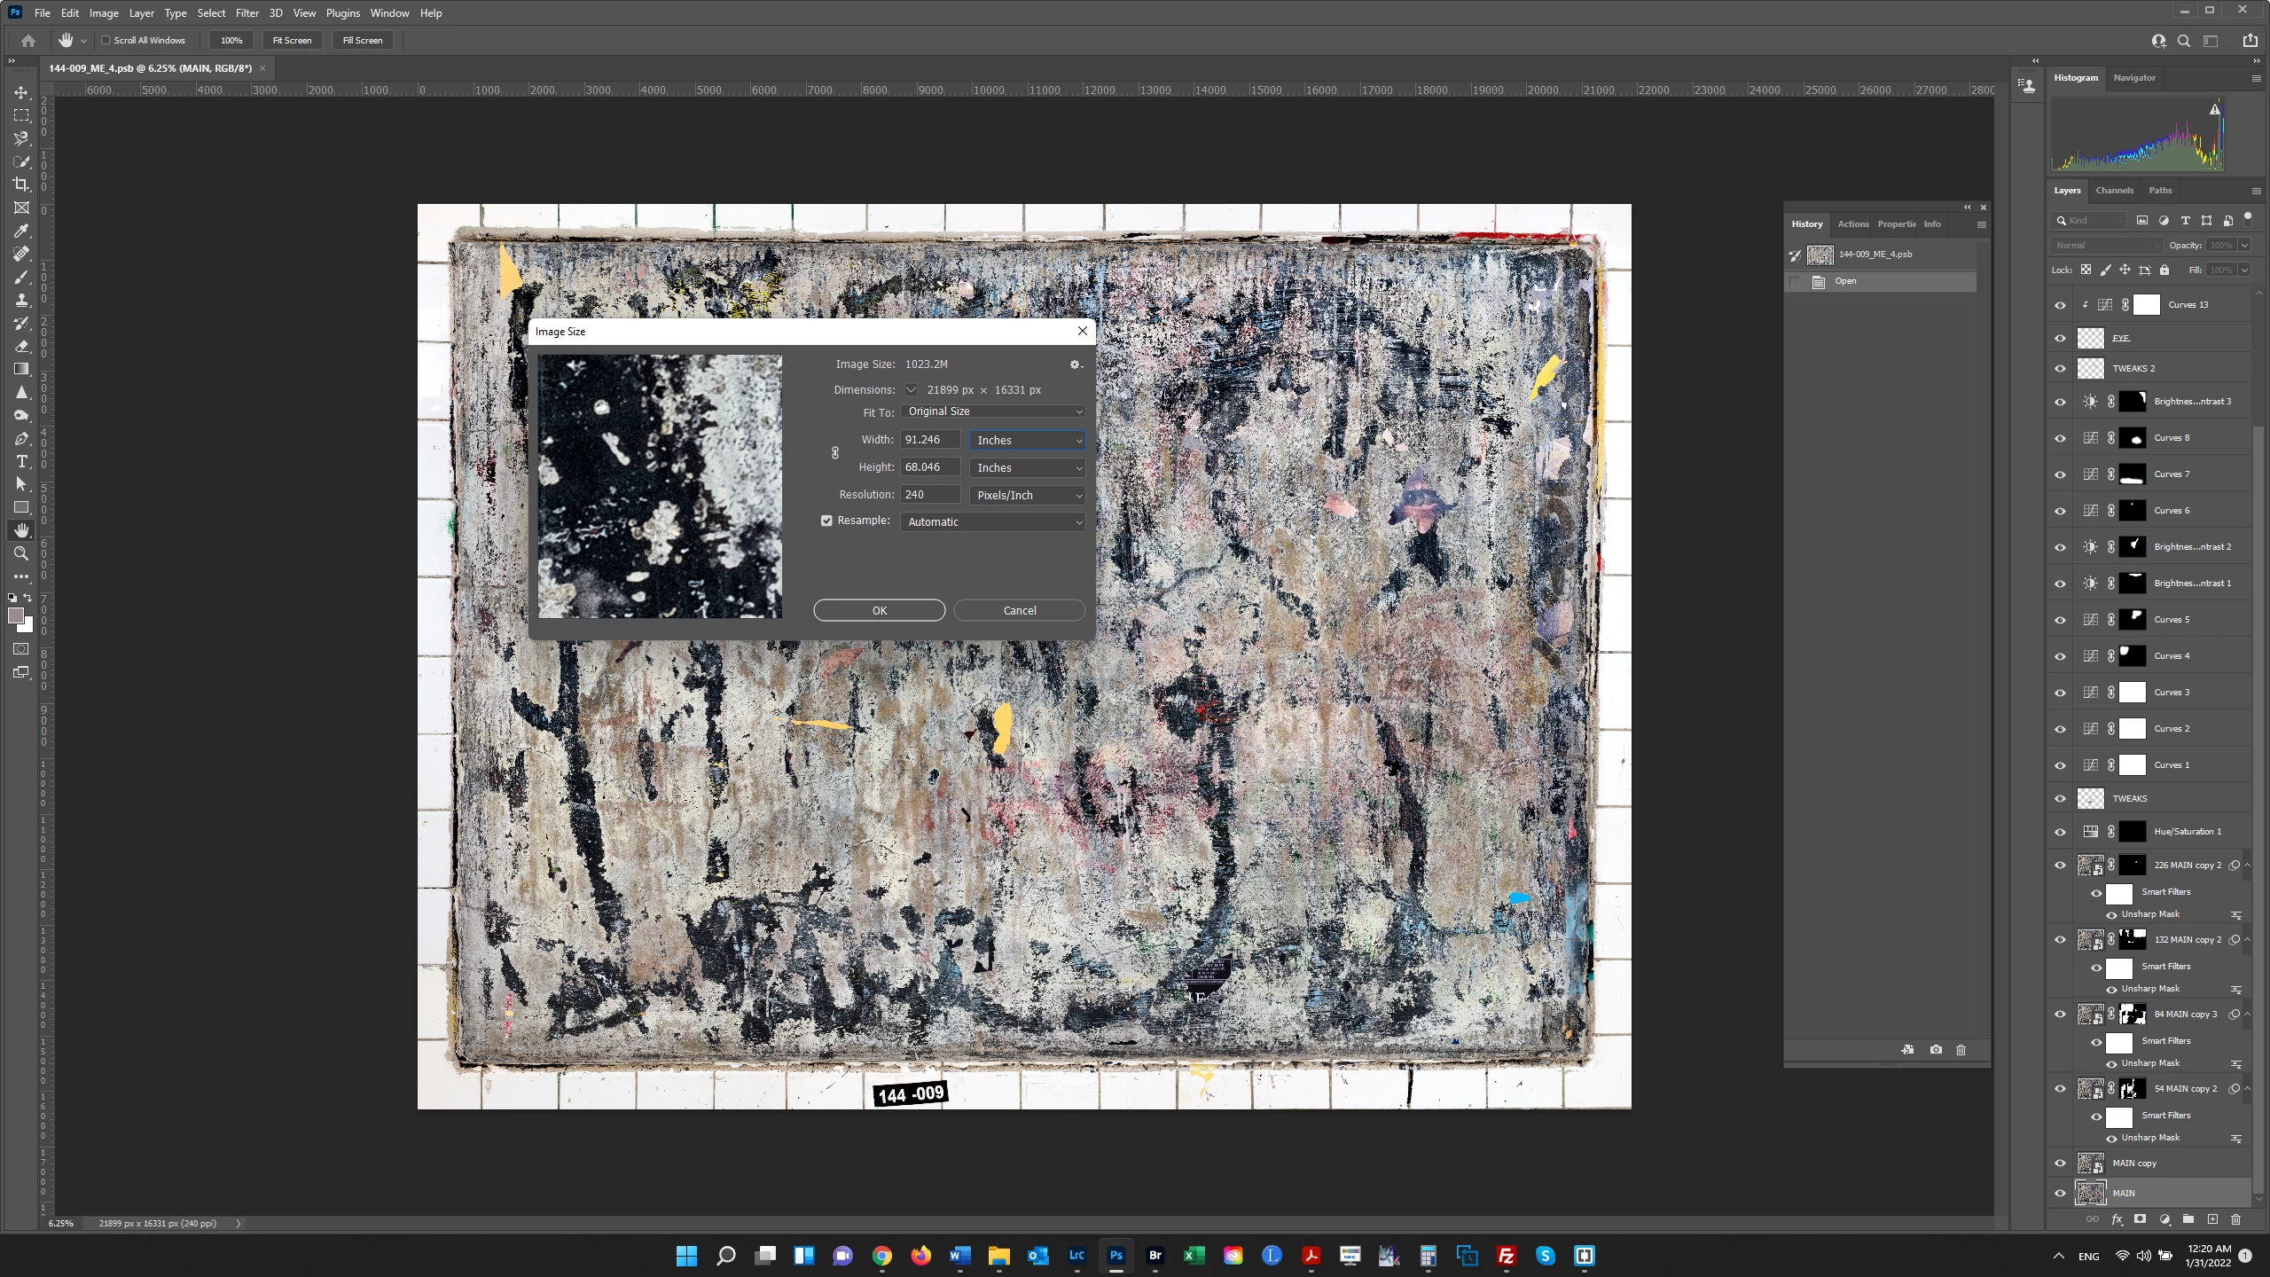The image size is (2270, 1277).
Task: Click the Fit Screen button
Action: click(292, 40)
